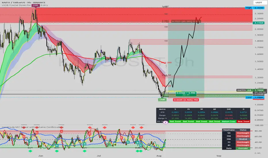The image size is (268, 158).
Task: Click the Aug label on time axis
Action: coord(159,156)
